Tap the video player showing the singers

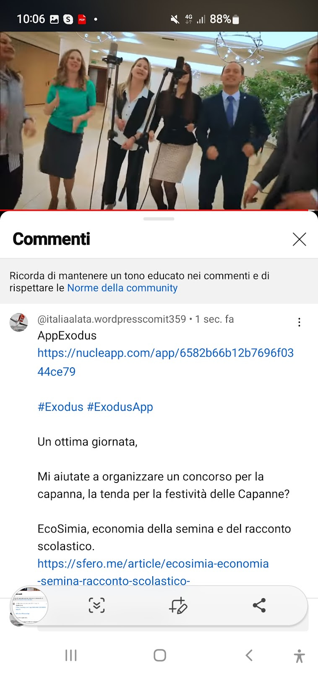point(159,121)
